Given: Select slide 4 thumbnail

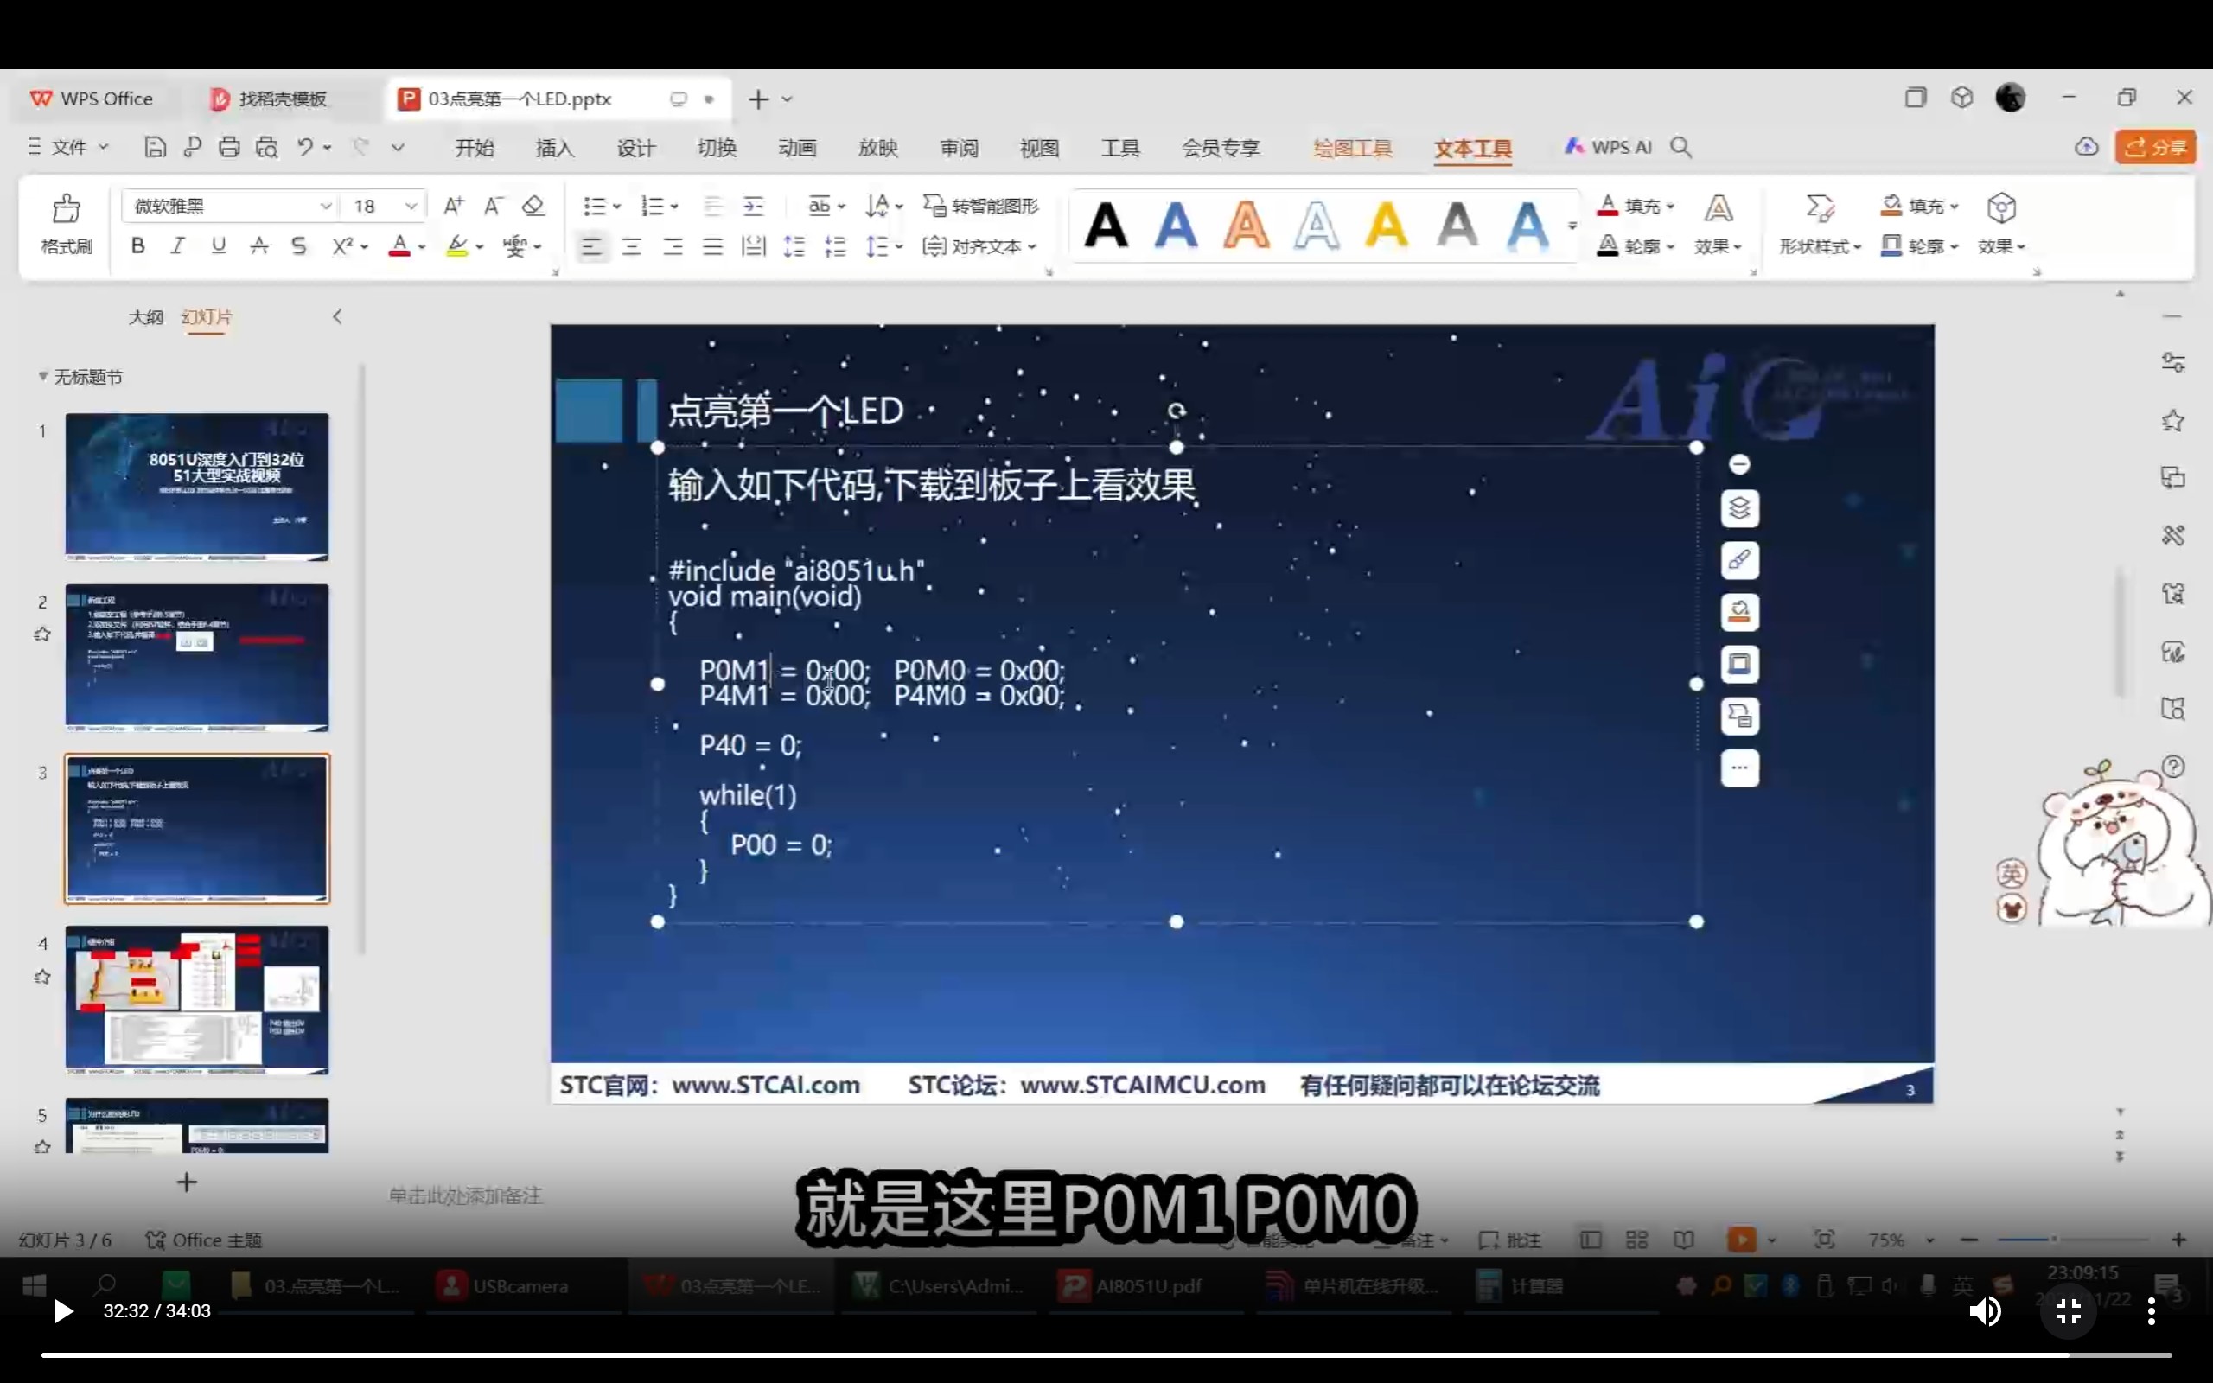Looking at the screenshot, I should [196, 1000].
